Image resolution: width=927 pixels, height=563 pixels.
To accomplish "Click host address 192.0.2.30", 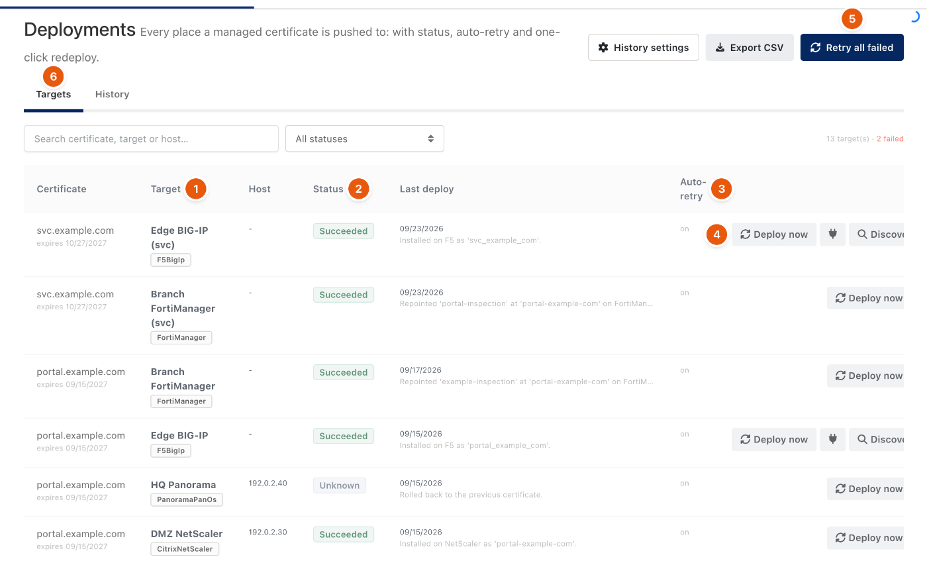I will (268, 533).
